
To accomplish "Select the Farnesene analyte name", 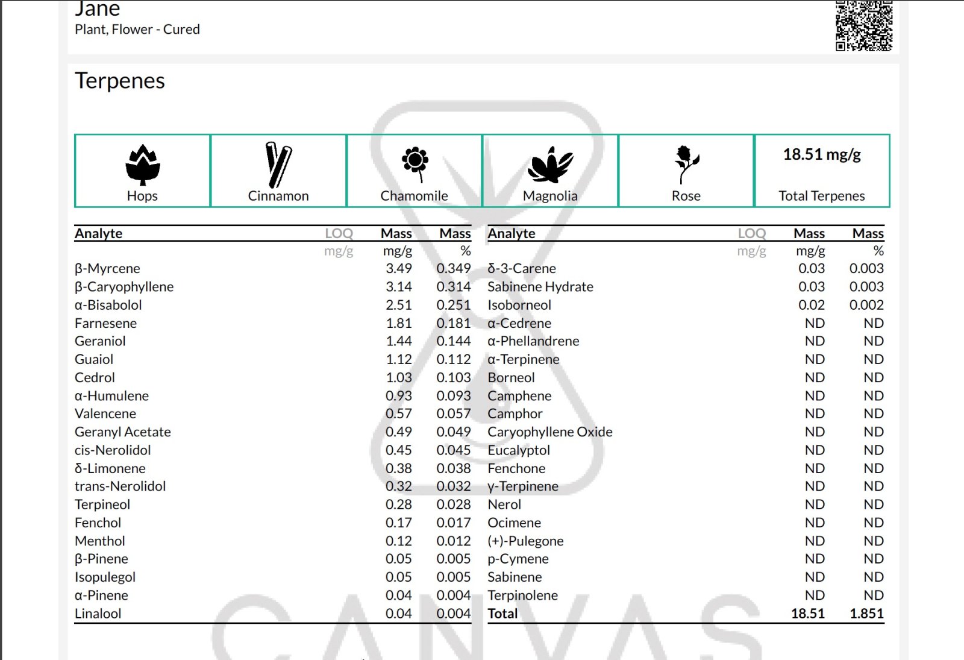I will (x=105, y=323).
